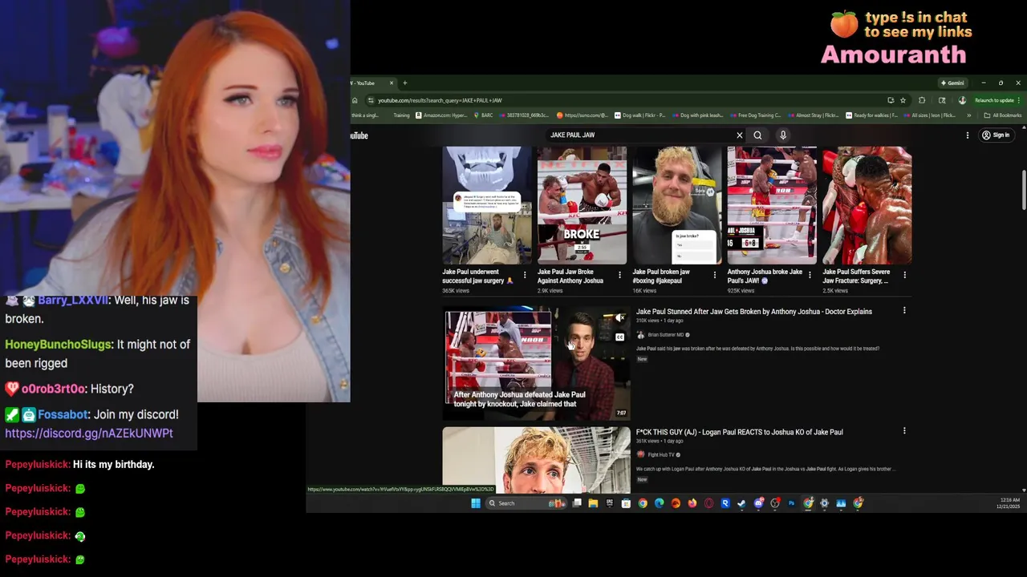Viewport: 1027px width, 577px height.
Task: Open Firefox from taskbar
Action: click(692, 503)
